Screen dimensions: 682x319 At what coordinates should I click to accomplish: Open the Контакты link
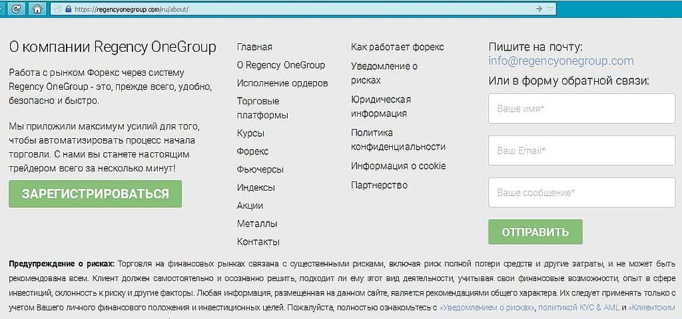(258, 242)
